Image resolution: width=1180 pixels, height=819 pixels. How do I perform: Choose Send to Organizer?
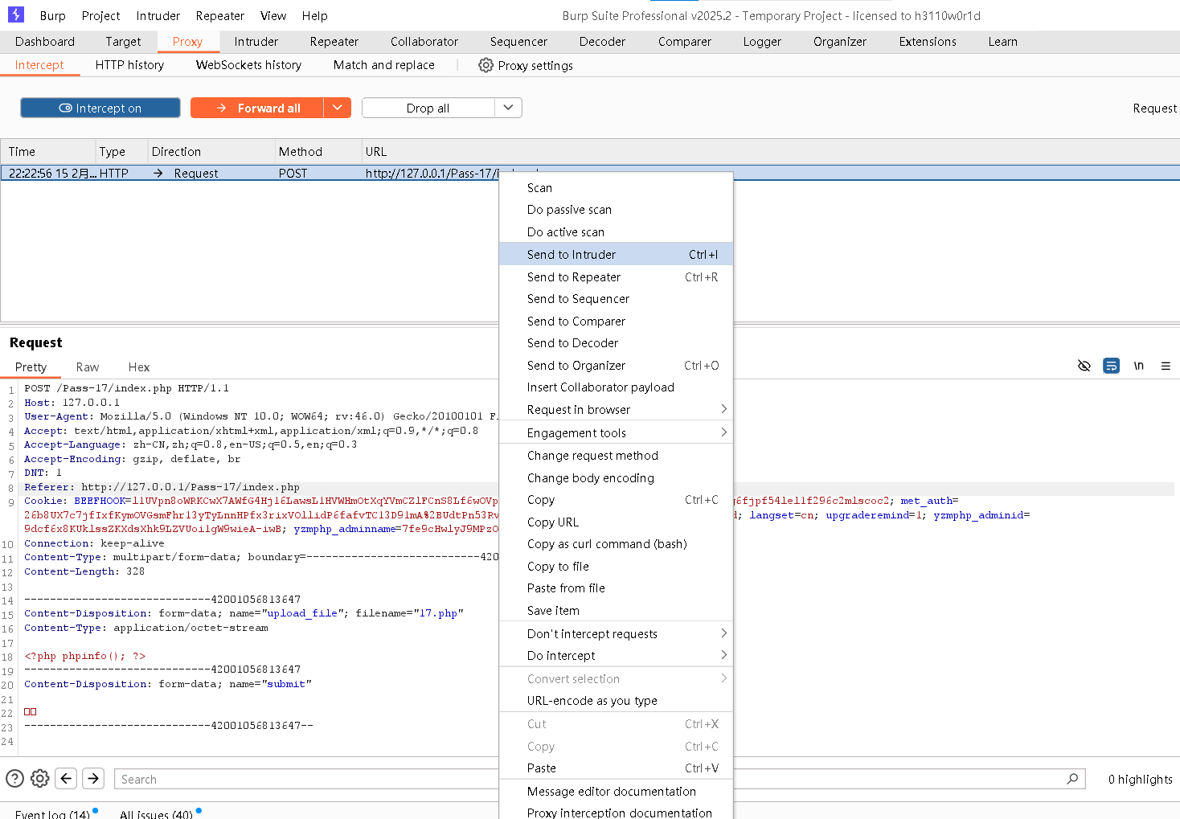point(616,365)
